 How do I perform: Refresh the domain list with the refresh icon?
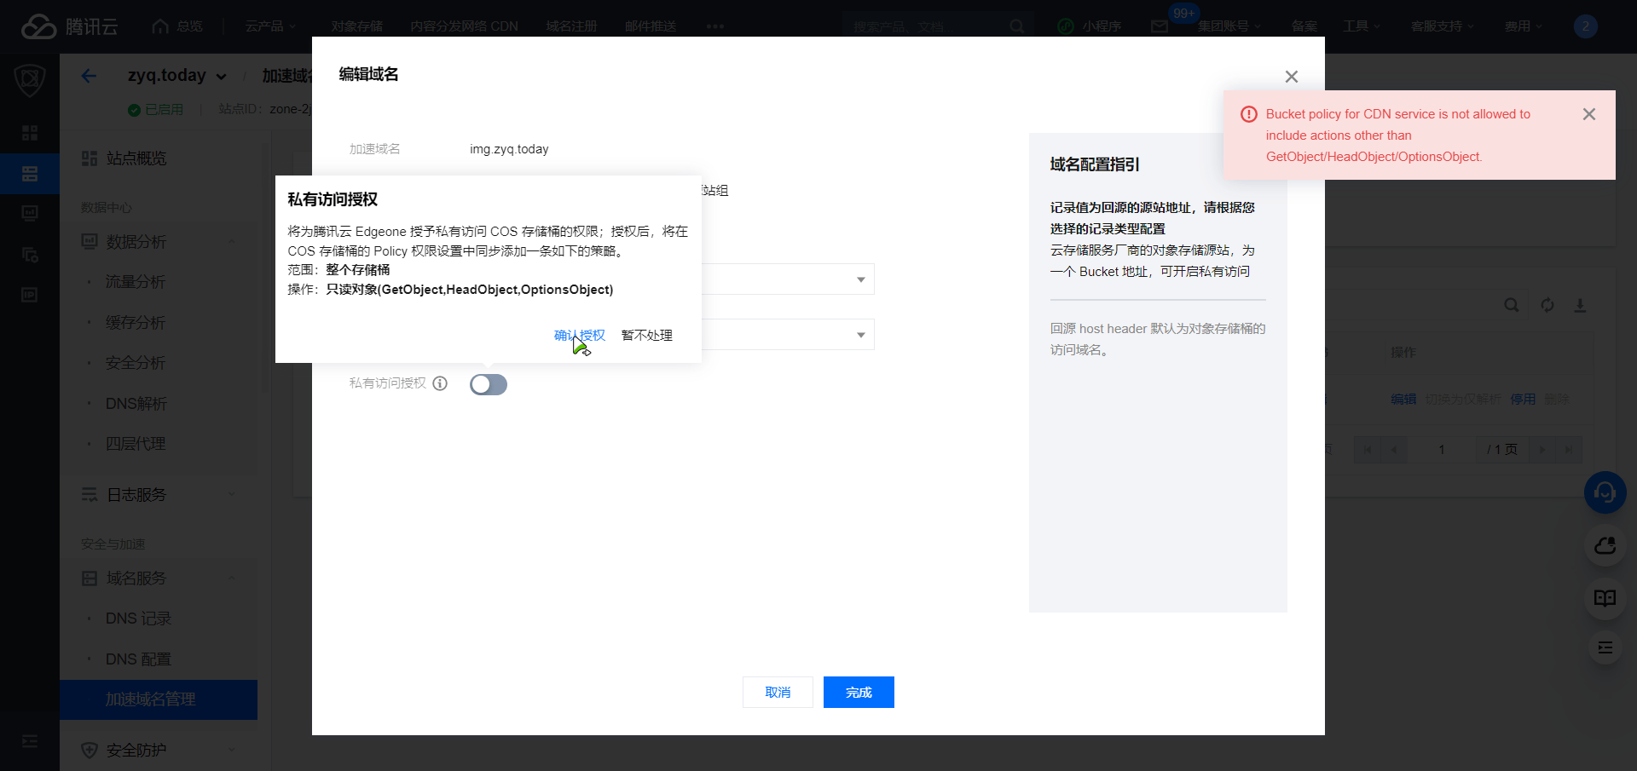tap(1548, 305)
